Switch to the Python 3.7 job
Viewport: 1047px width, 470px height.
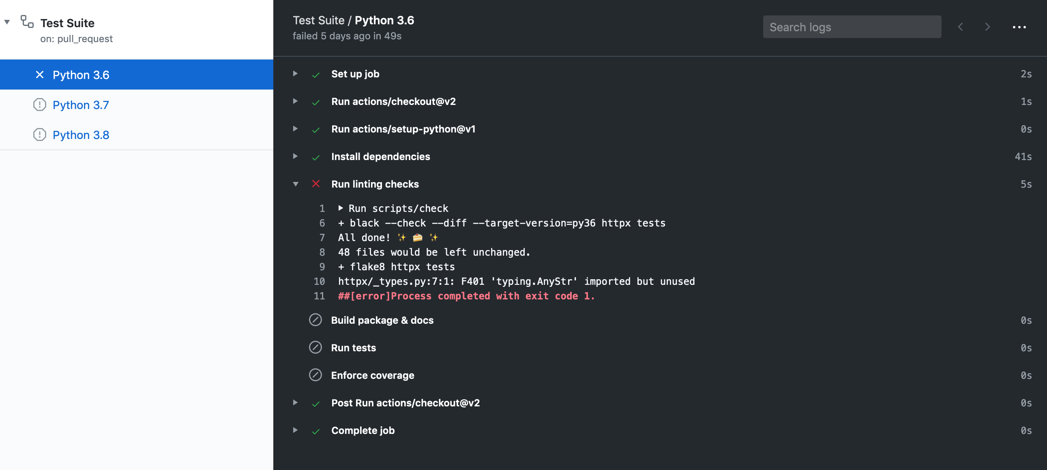[x=80, y=105]
